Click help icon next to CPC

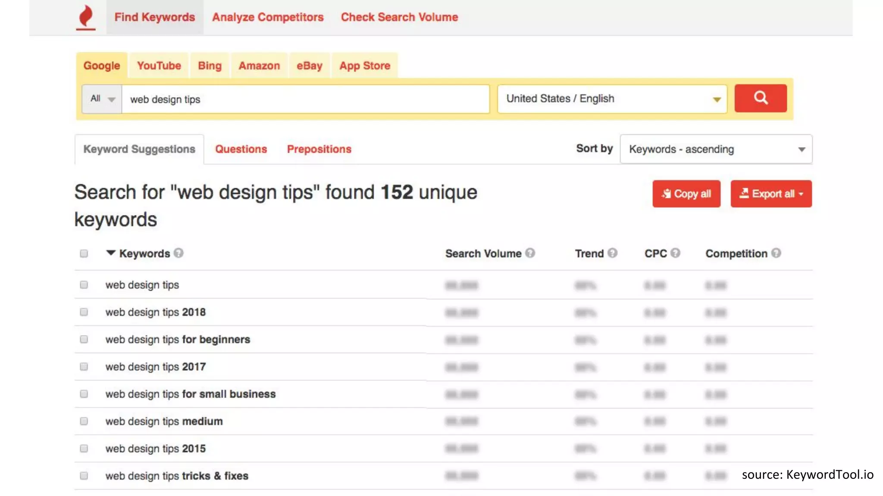[x=676, y=253]
